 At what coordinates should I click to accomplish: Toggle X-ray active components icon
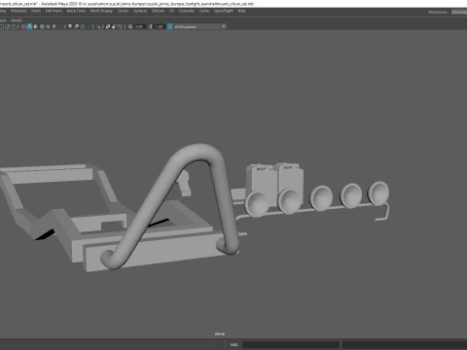[114, 26]
